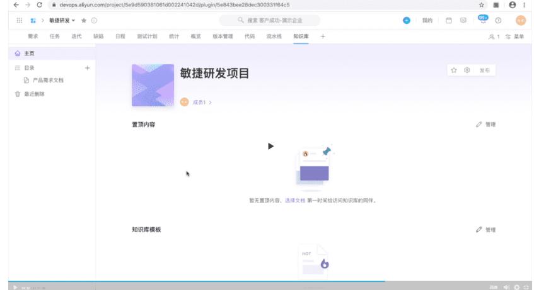This screenshot has height=290, width=534.
Task: Switch to the 代码 tab
Action: tap(250, 36)
